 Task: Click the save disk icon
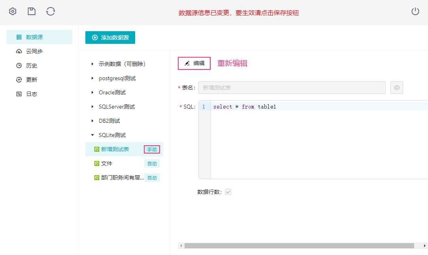coord(32,11)
